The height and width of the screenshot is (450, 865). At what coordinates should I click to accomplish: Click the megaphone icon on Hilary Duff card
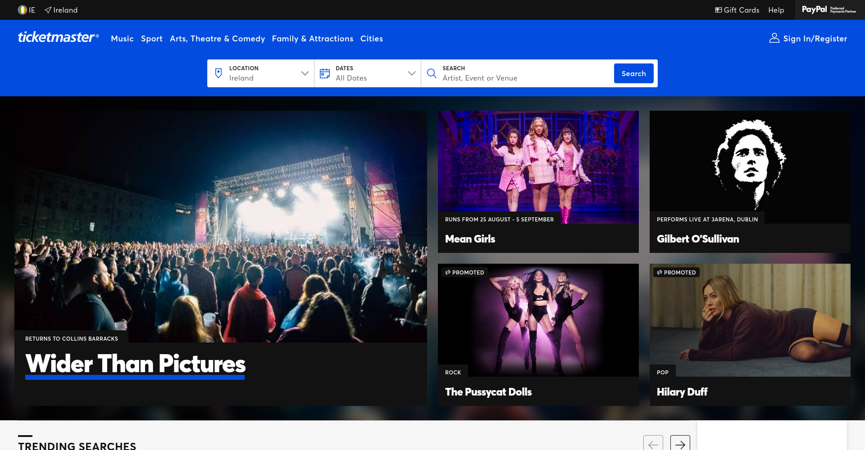[x=660, y=272]
